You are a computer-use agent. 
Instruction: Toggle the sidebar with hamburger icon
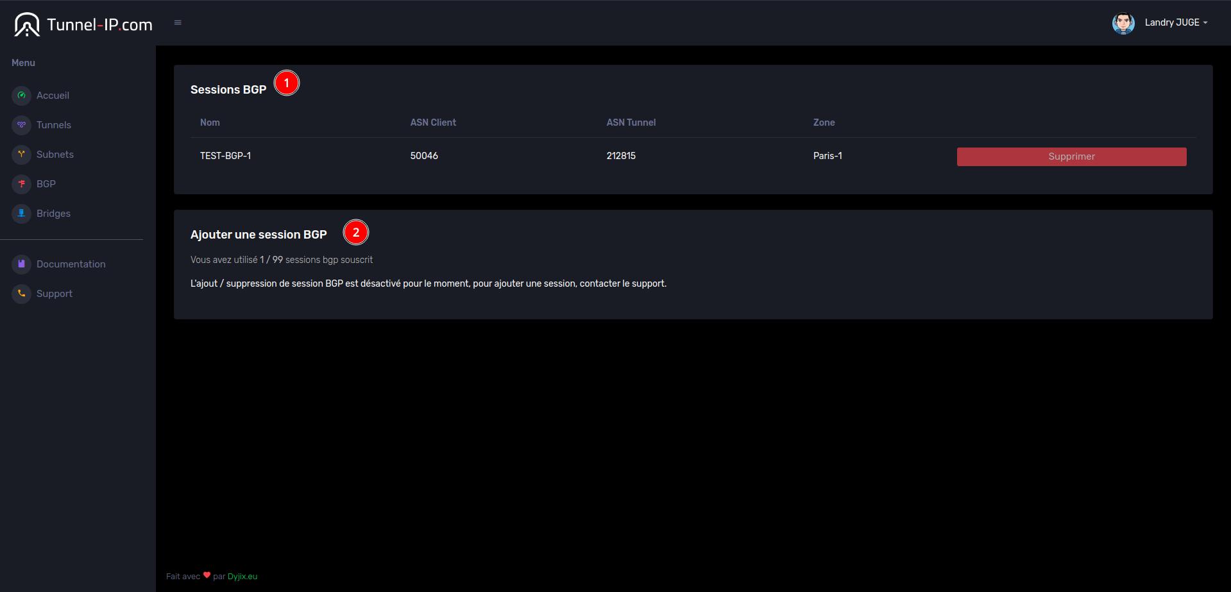tap(178, 23)
